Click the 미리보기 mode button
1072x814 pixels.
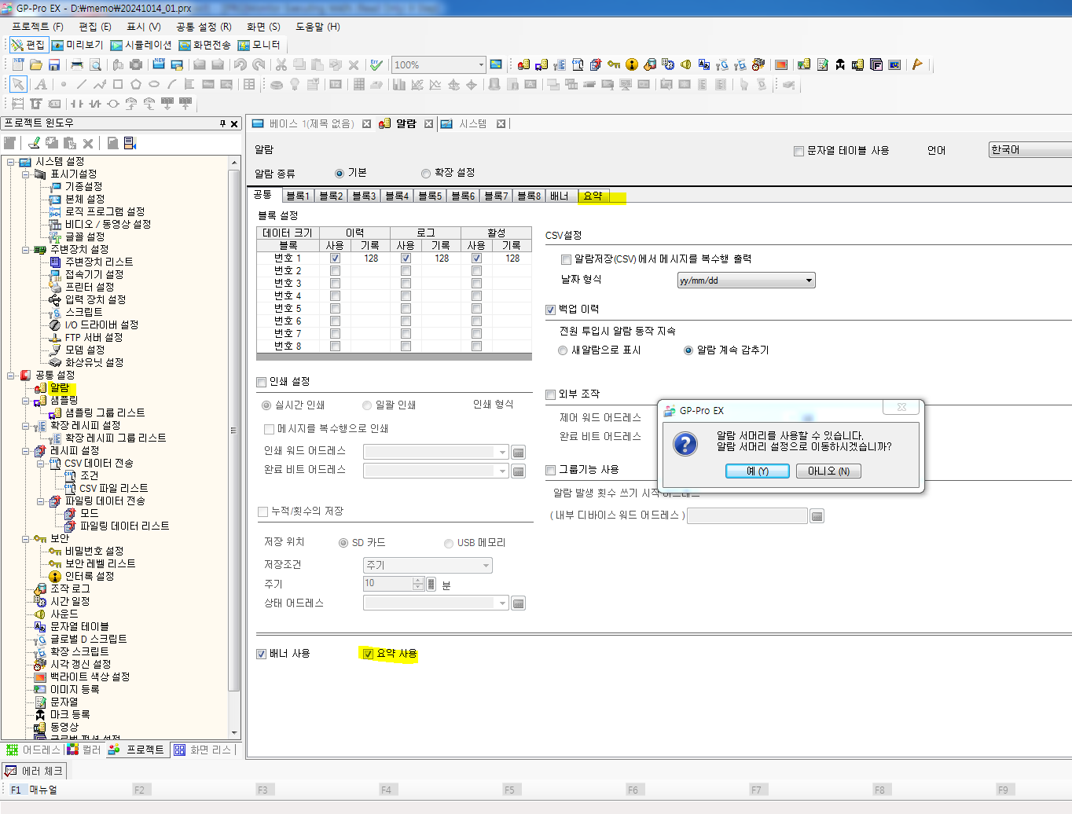tap(78, 45)
